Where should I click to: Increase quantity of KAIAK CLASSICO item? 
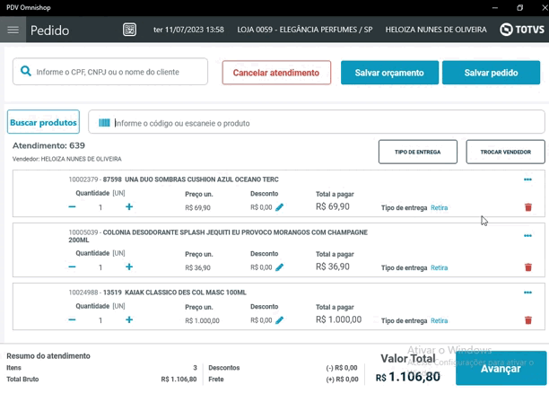pyautogui.click(x=129, y=320)
